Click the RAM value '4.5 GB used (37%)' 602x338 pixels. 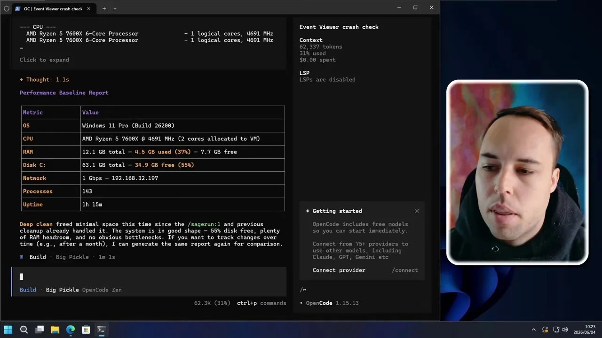(x=163, y=152)
